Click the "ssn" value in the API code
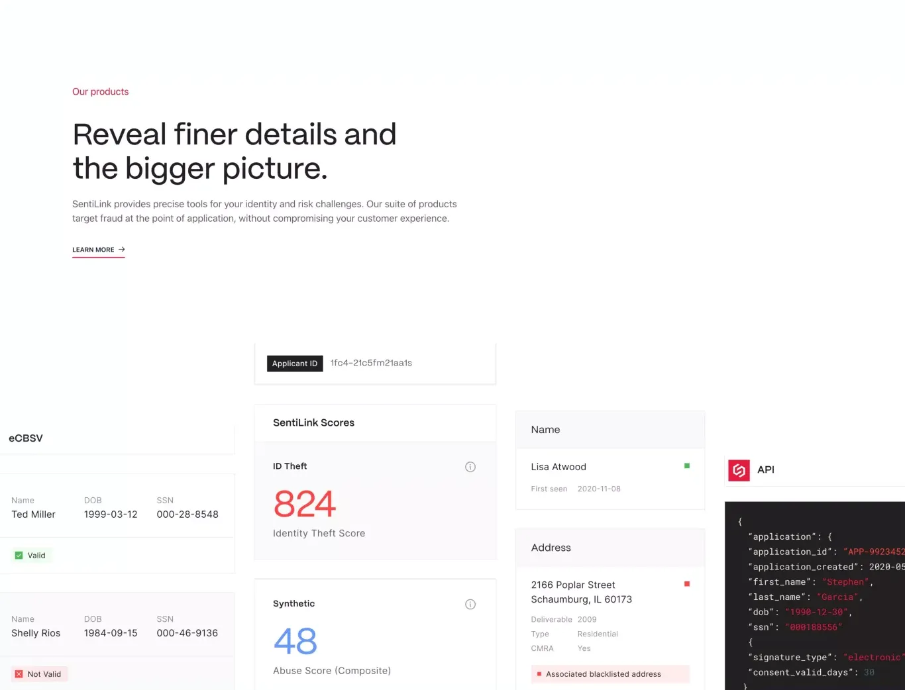Image resolution: width=905 pixels, height=690 pixels. pyautogui.click(x=814, y=627)
